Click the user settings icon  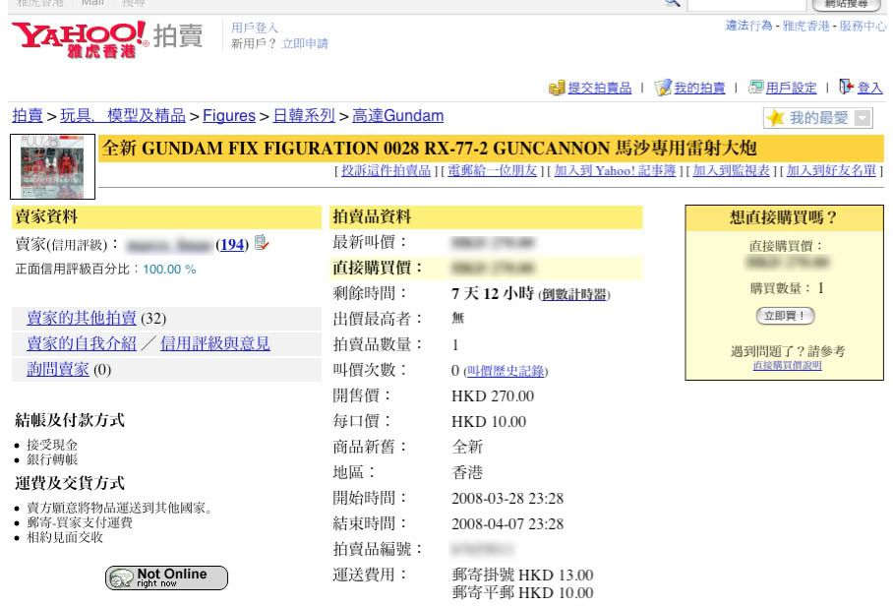click(756, 88)
